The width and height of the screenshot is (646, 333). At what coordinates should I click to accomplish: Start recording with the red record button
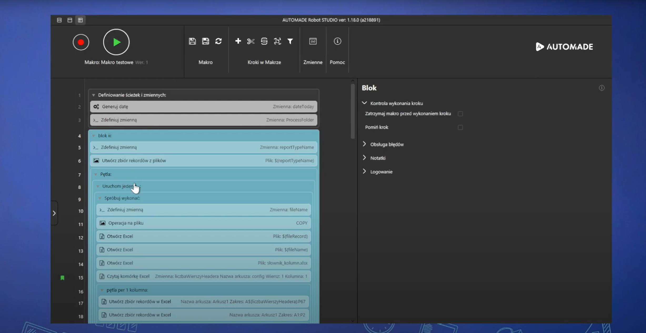[81, 42]
